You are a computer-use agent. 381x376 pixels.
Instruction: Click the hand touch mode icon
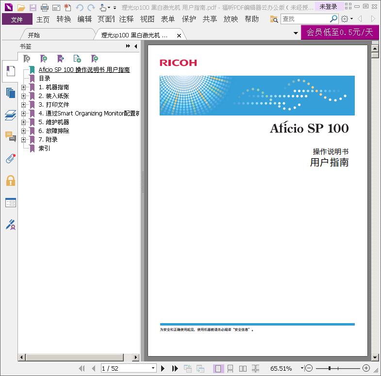[x=103, y=8]
